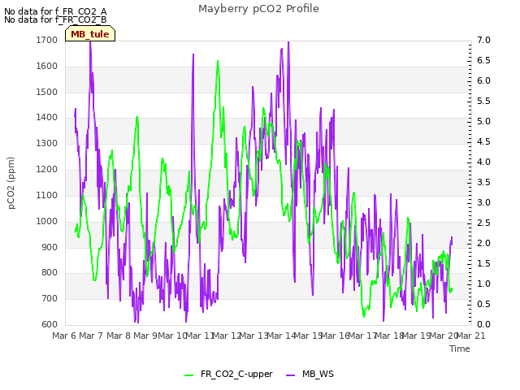The image size is (520, 390).
Task: Click the 1300 tick on left axis
Action: coord(47,143)
